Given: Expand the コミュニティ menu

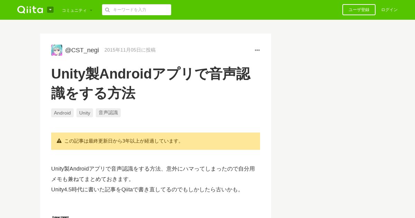Looking at the screenshot, I should (x=77, y=10).
